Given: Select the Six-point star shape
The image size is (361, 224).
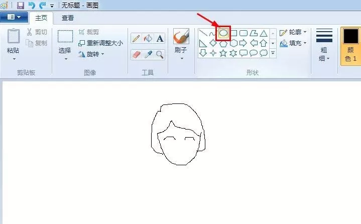Looking at the screenshot, I should tap(233, 53).
